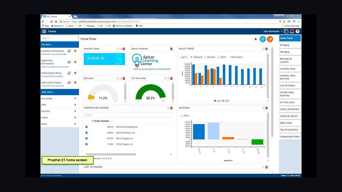Click to access Epicor Learning Center link
Screen dimensions: 342x192
152,69
